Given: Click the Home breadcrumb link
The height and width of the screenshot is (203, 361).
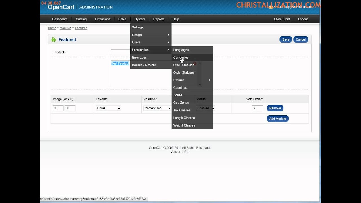Looking at the screenshot, I should (52, 28).
